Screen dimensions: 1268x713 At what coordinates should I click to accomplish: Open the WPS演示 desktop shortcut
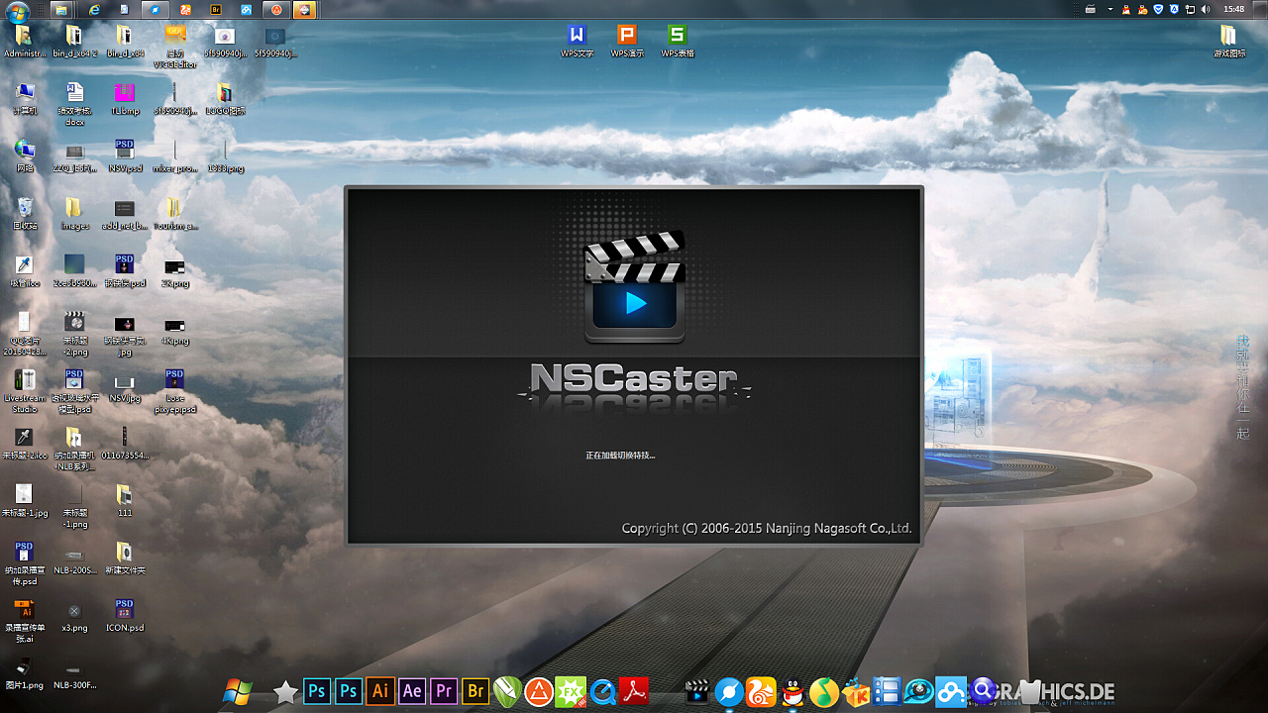(x=627, y=41)
